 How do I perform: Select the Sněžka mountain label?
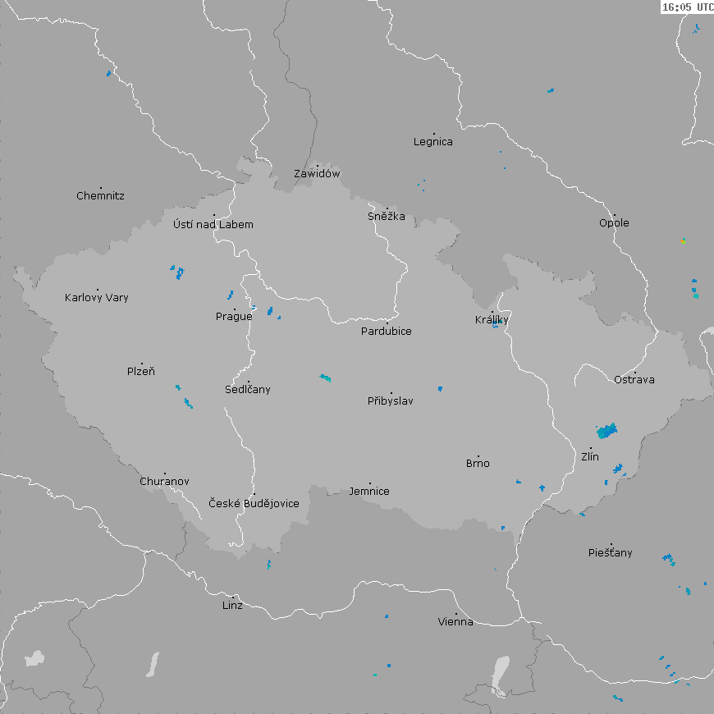(387, 217)
